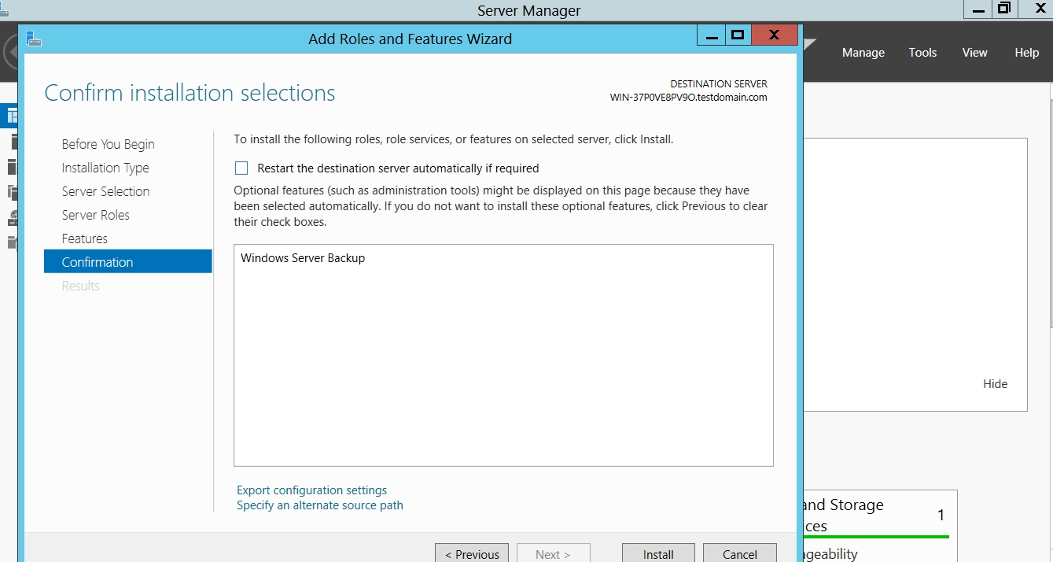
Task: Minimize the Add Roles and Features Wizard
Action: tap(712, 35)
